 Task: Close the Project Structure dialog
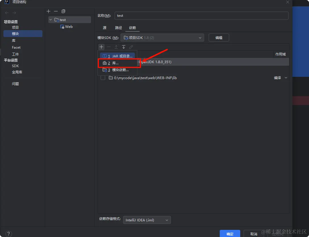click(288, 2)
